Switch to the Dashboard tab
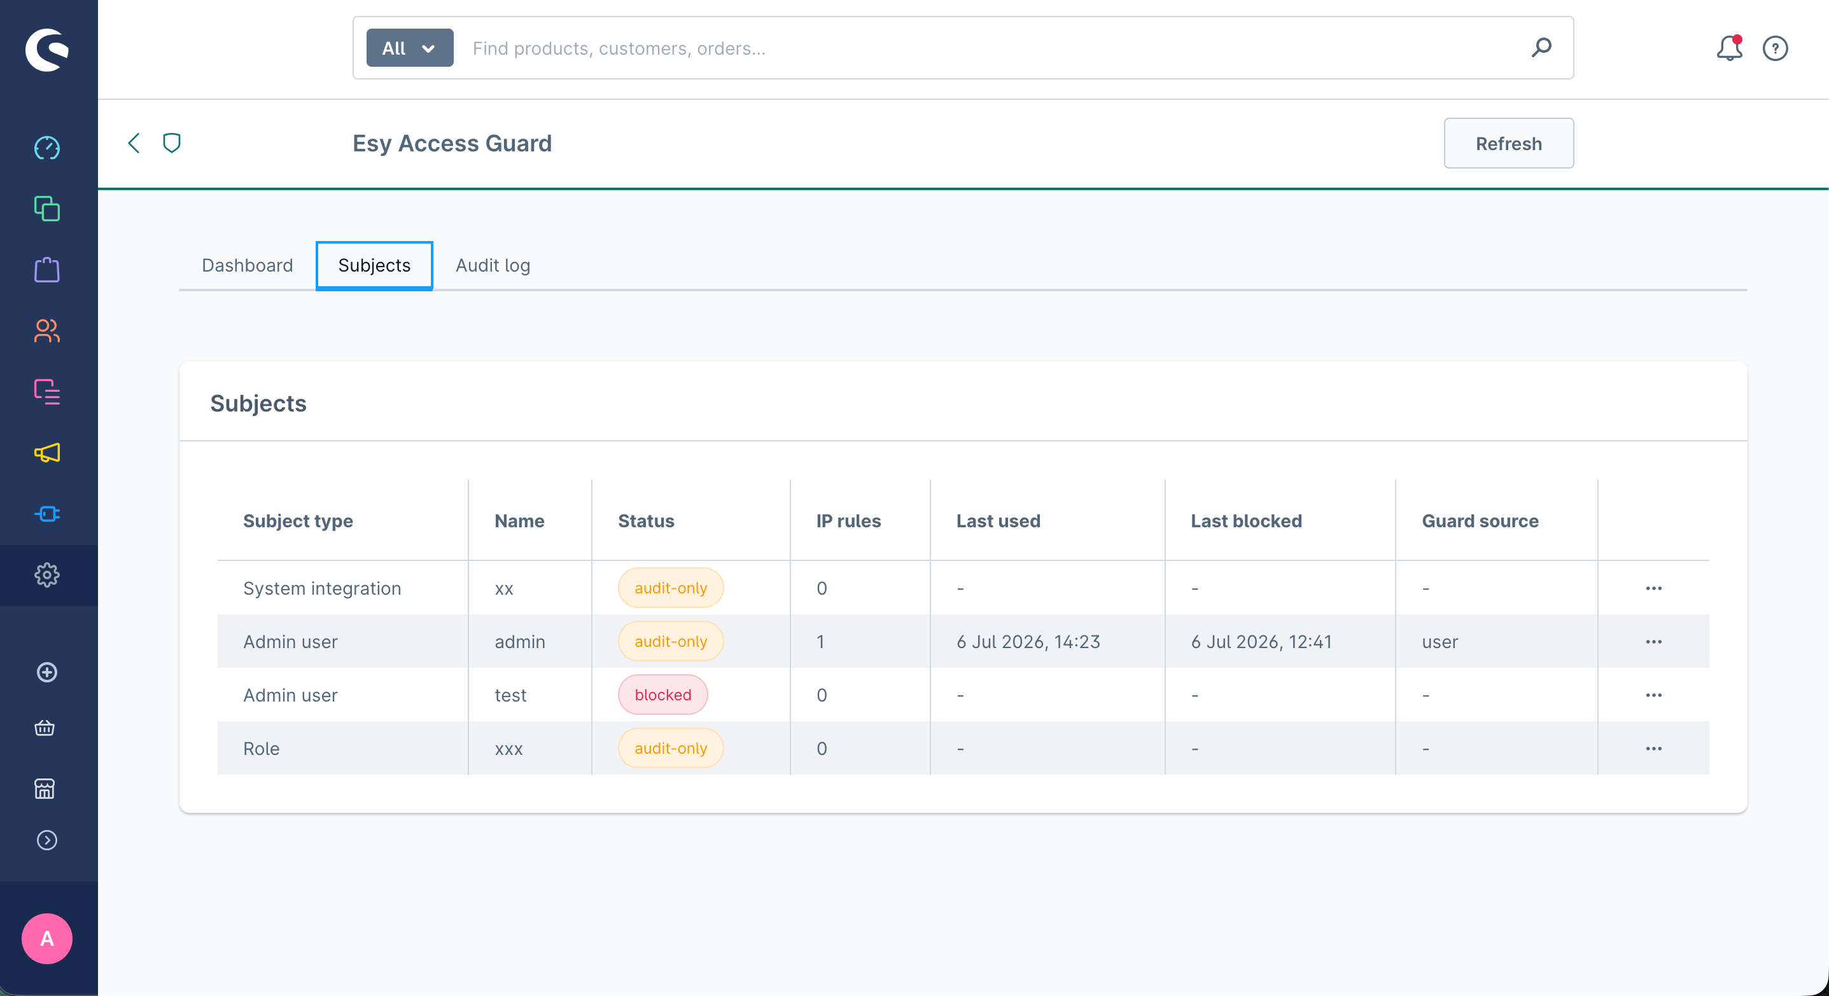The width and height of the screenshot is (1829, 996). tap(247, 265)
